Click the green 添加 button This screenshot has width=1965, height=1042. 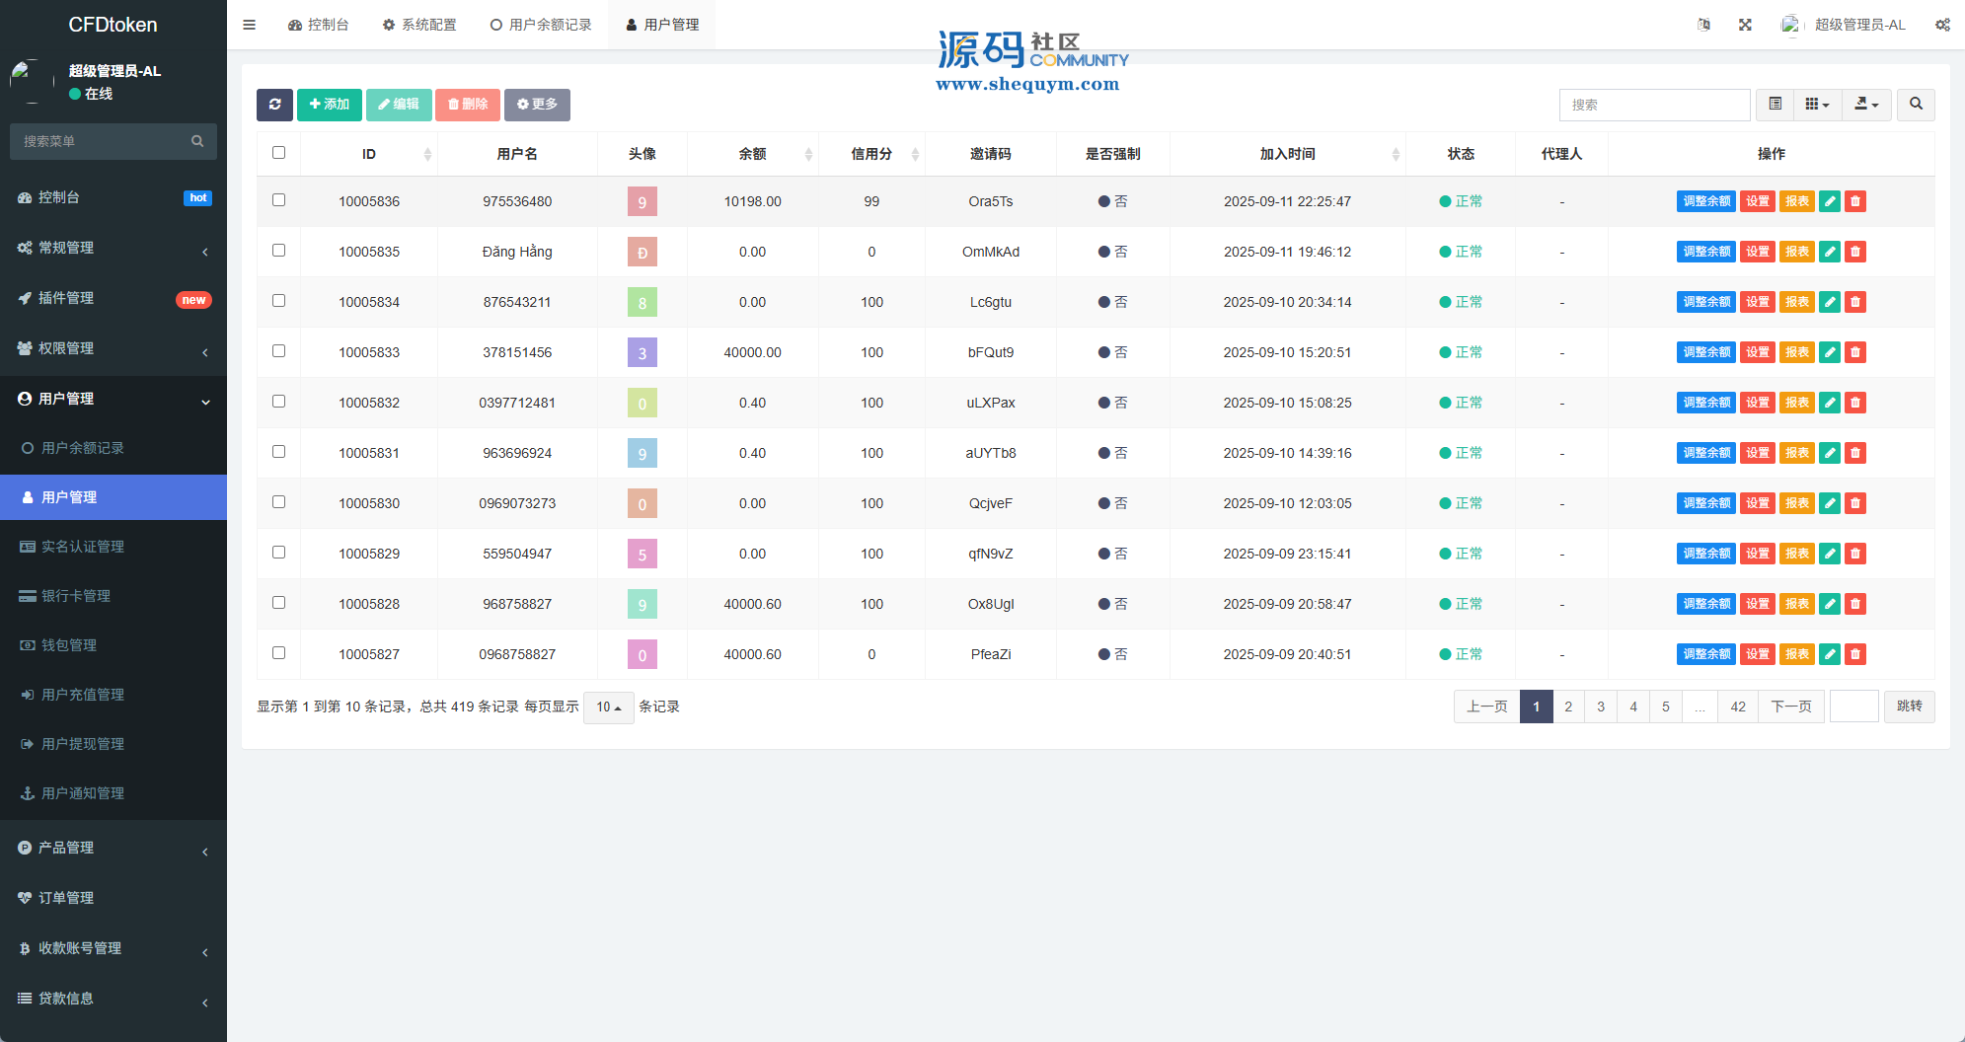(330, 105)
